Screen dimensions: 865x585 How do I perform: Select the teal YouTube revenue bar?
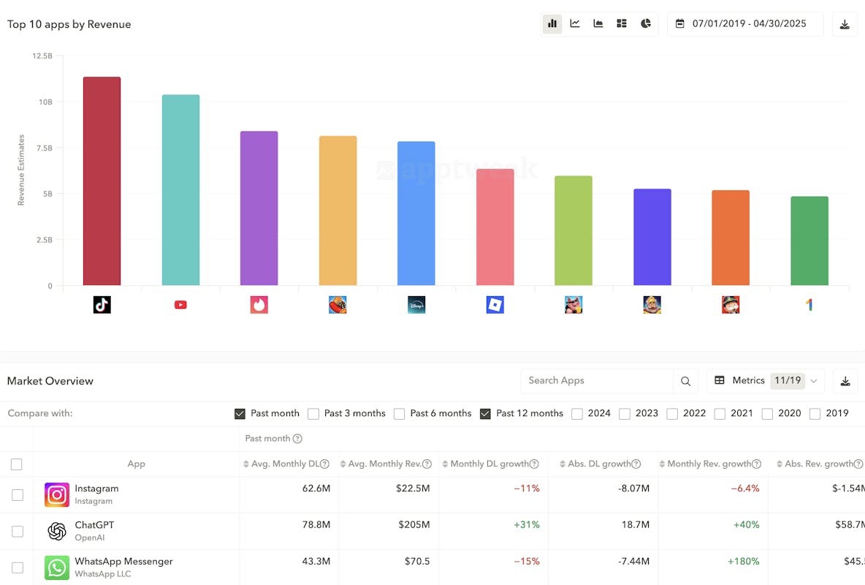[180, 190]
